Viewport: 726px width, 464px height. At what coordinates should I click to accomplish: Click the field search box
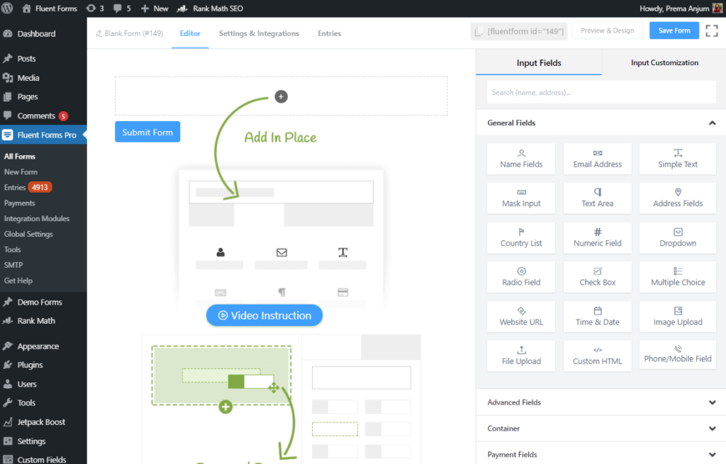(x=601, y=92)
